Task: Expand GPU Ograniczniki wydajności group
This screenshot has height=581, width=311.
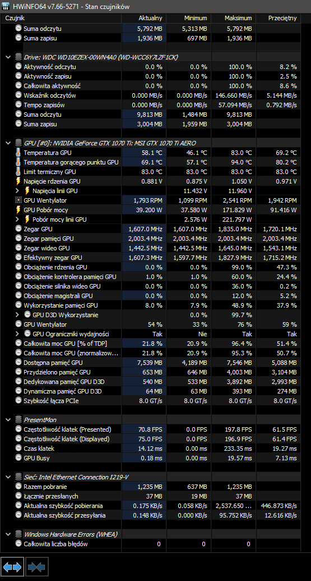Action: [17, 334]
